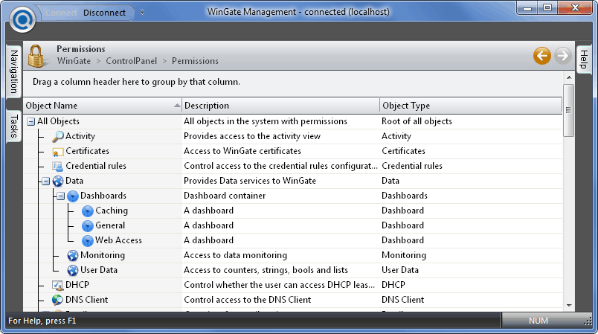Screen dimensions: 598x334
Task: Open the Help side tab
Action: pyautogui.click(x=584, y=60)
